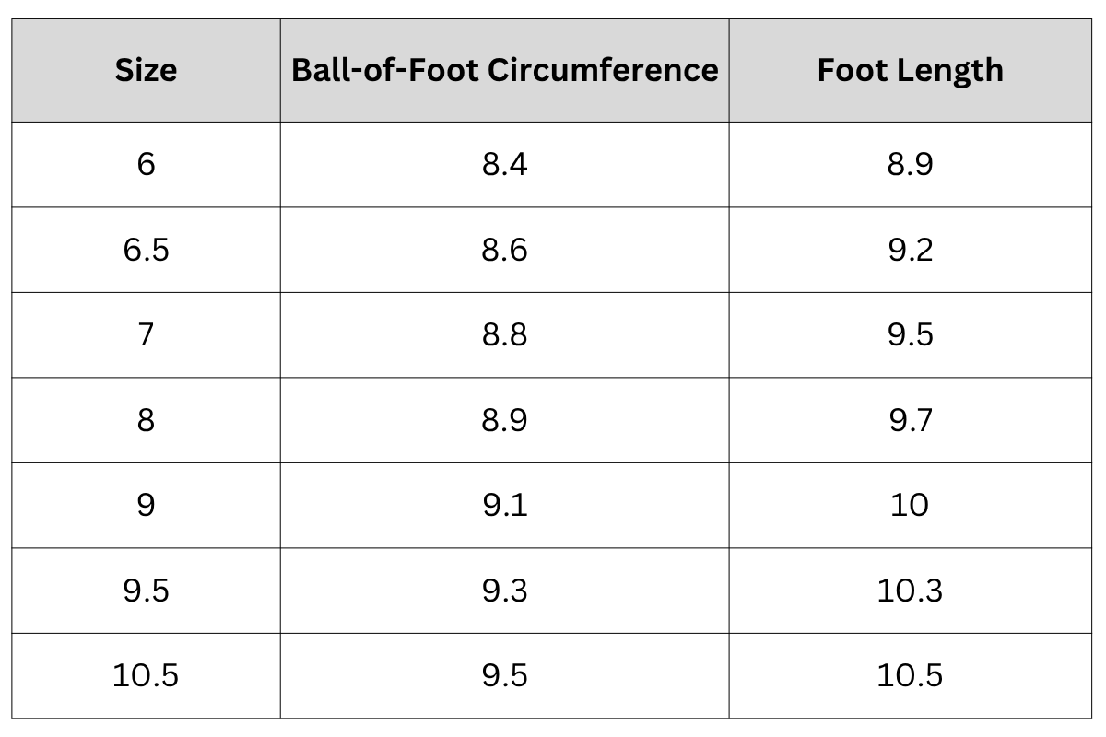Click the 8.8 circumference value
The width and height of the screenshot is (1106, 737).
point(504,335)
